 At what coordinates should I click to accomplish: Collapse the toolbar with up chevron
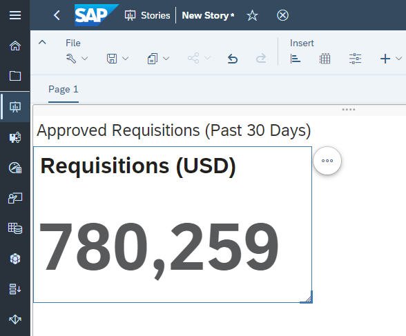pos(42,42)
